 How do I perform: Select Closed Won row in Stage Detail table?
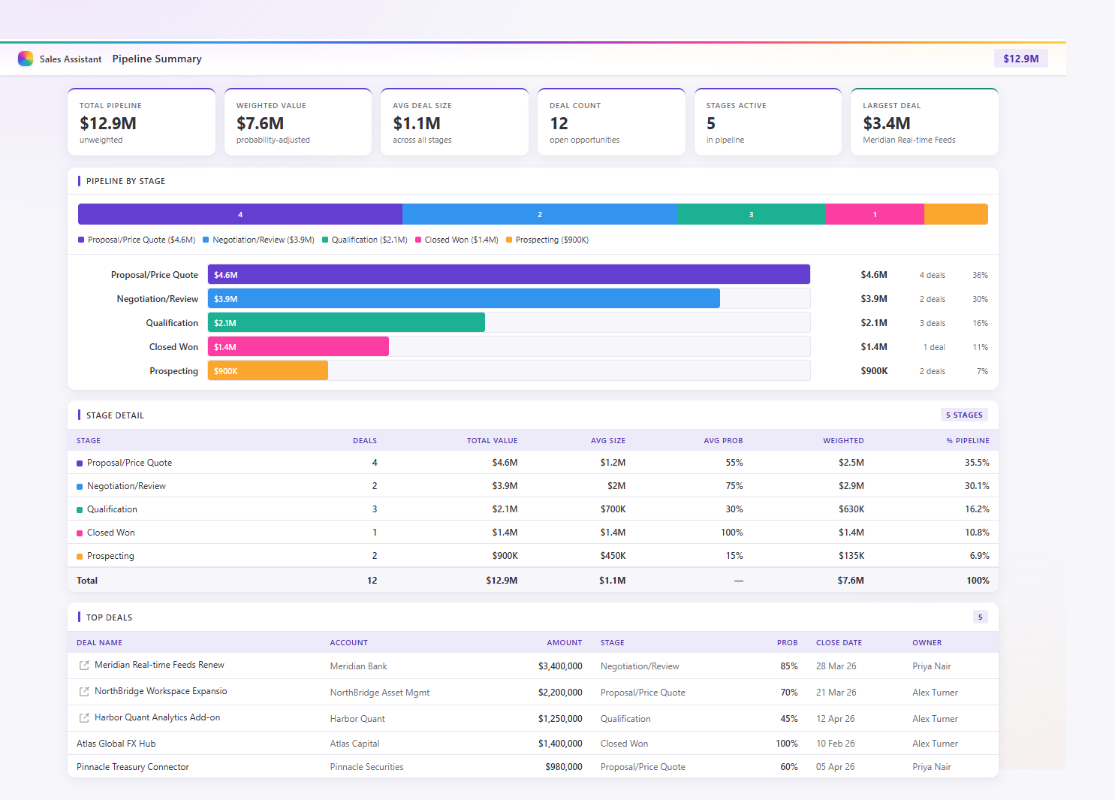[533, 533]
